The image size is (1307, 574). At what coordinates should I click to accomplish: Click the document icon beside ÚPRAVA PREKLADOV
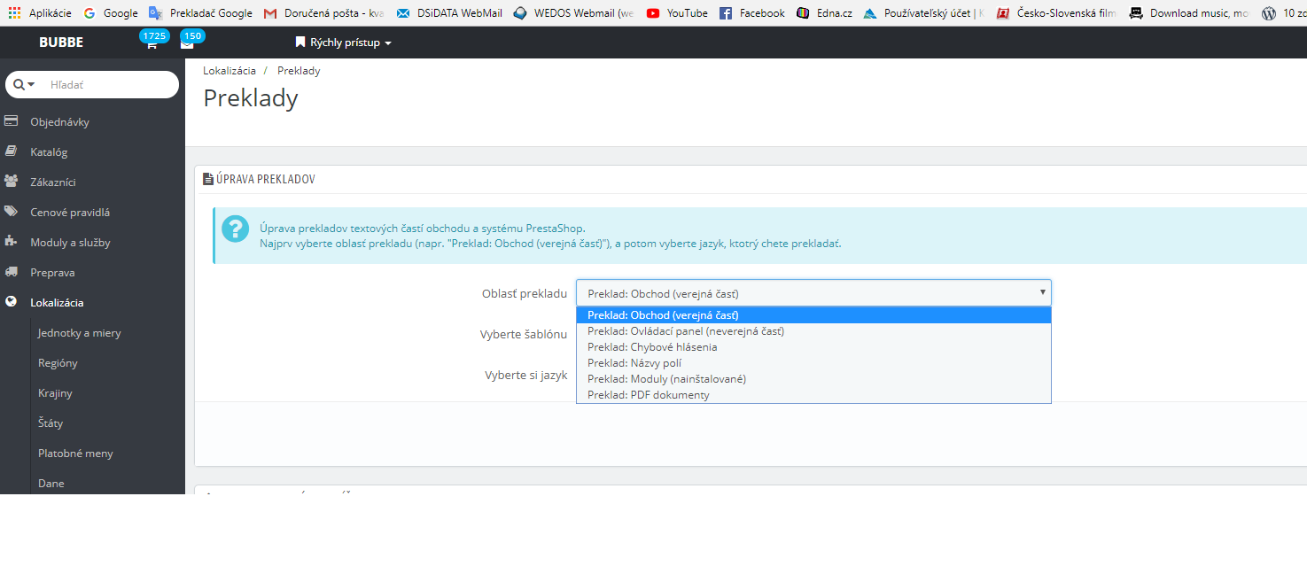[x=208, y=179]
